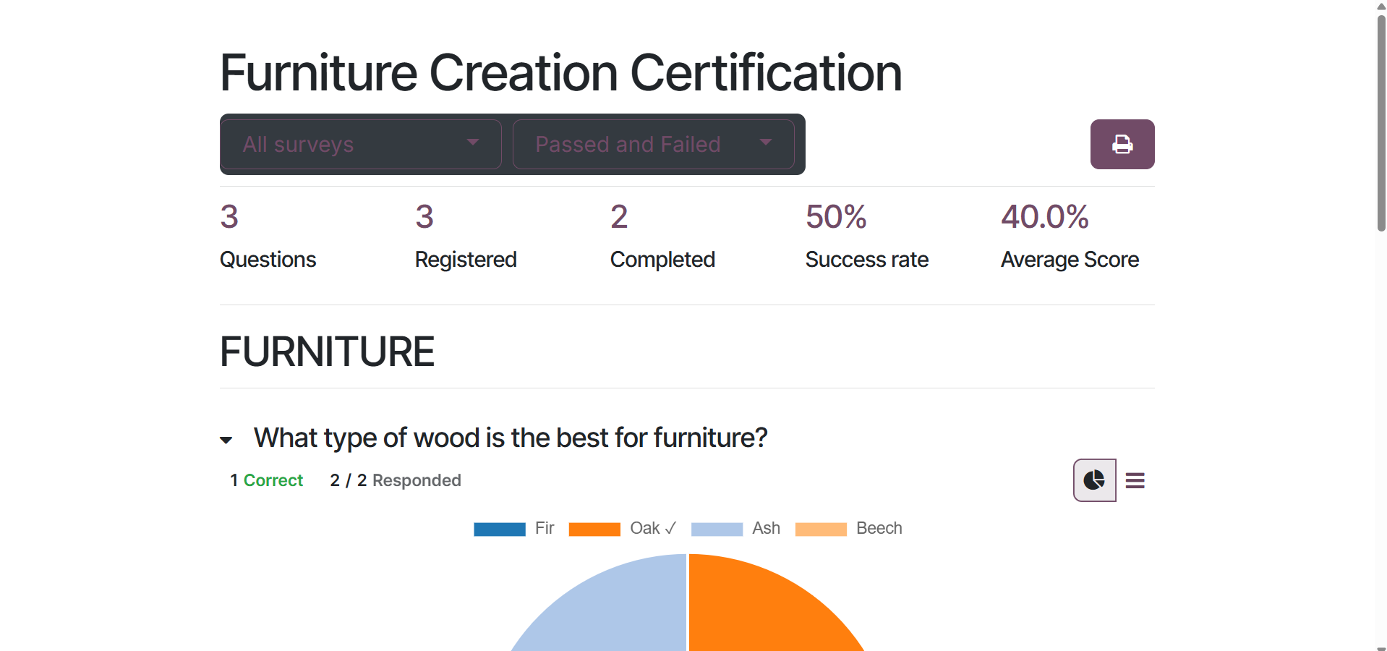Toggle the Fir legend entry

pos(513,529)
